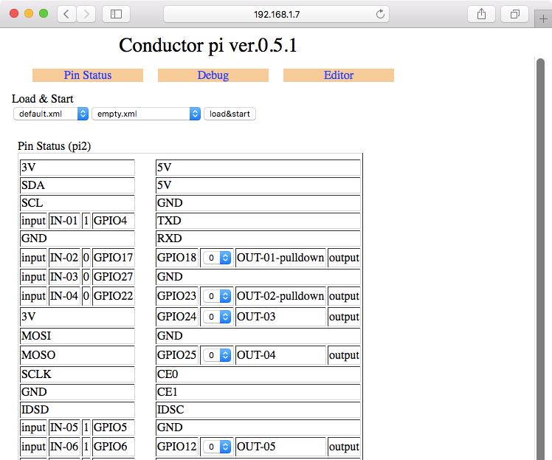Open GPIO25 OUT-04 value selector
The width and height of the screenshot is (552, 460).
pos(217,355)
